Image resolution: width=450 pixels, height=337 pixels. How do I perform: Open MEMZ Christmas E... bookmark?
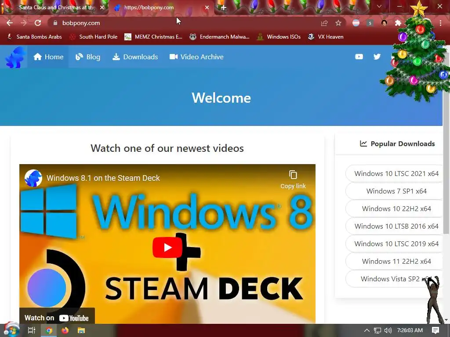tap(153, 37)
